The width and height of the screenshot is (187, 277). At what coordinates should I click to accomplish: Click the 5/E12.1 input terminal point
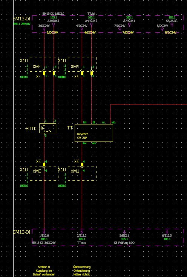click(x=124, y=232)
